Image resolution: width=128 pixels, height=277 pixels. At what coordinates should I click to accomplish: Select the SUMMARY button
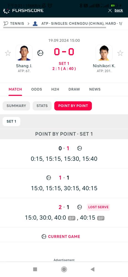coord(16,106)
